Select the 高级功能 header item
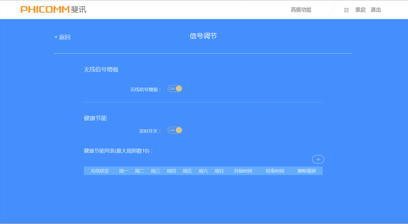 tap(301, 10)
